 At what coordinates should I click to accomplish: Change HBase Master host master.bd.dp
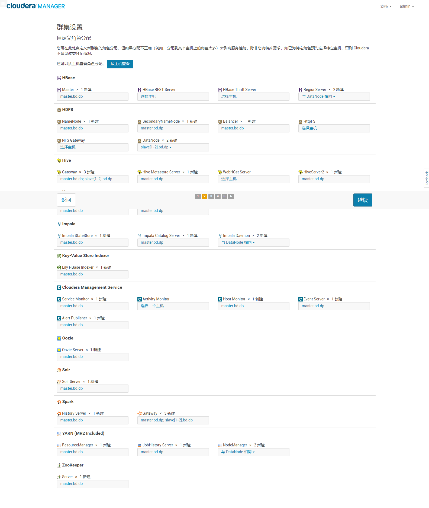click(92, 97)
